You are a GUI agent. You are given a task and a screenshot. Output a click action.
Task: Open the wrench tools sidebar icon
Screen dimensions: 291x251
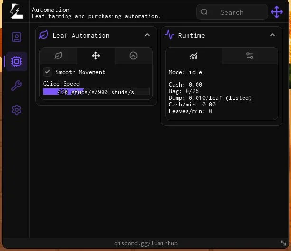pyautogui.click(x=17, y=86)
